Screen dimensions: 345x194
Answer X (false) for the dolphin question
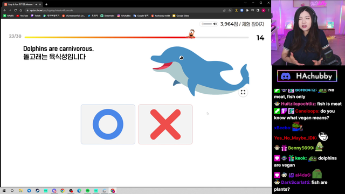pyautogui.click(x=165, y=124)
